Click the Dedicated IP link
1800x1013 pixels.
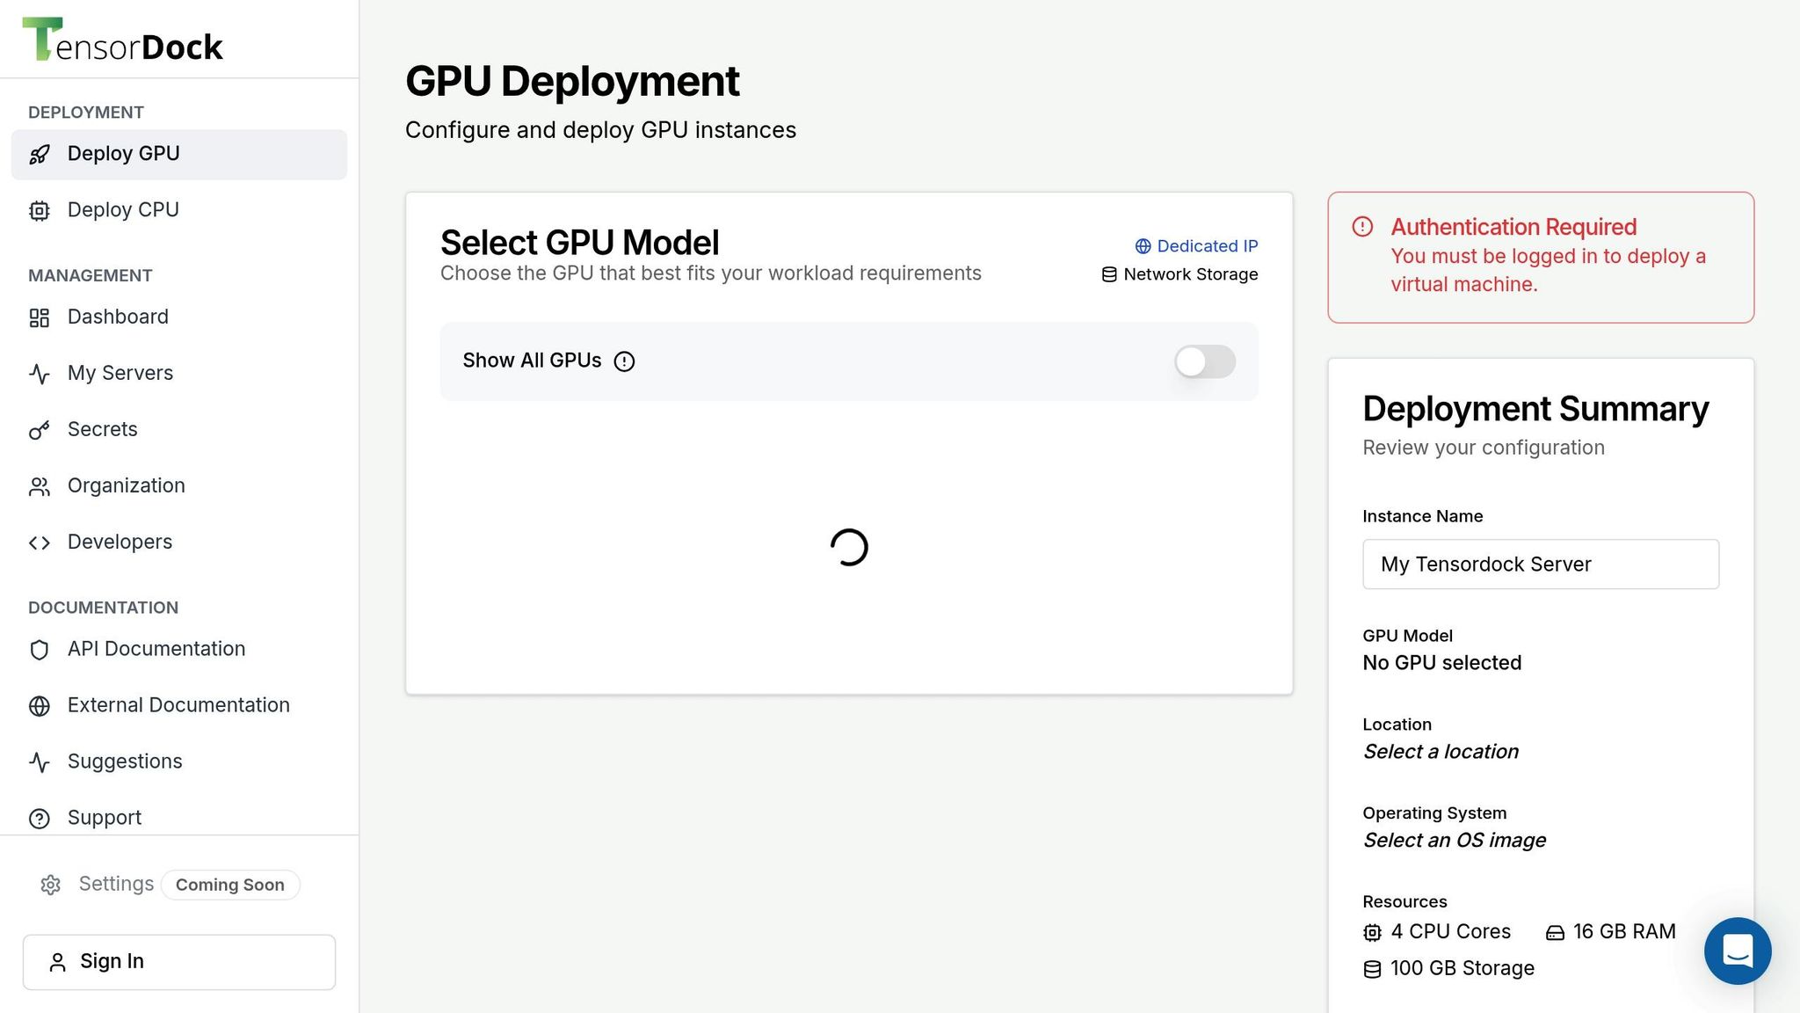click(1196, 246)
